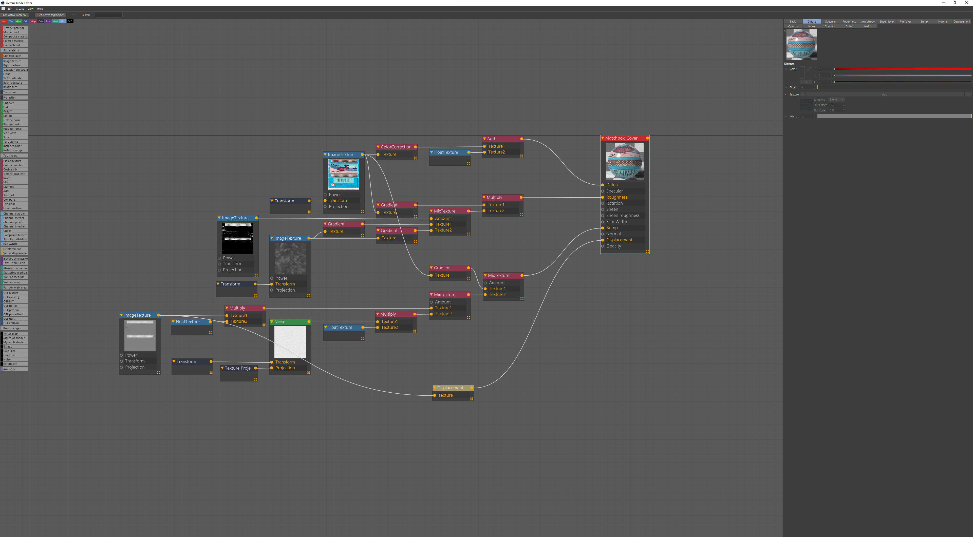Click the Diffuse input port on Matchbox_Cover

[603, 185]
